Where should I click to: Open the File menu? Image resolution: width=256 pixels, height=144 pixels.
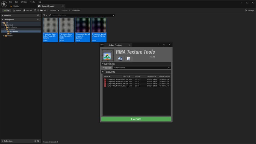pyautogui.click(x=11, y=2)
